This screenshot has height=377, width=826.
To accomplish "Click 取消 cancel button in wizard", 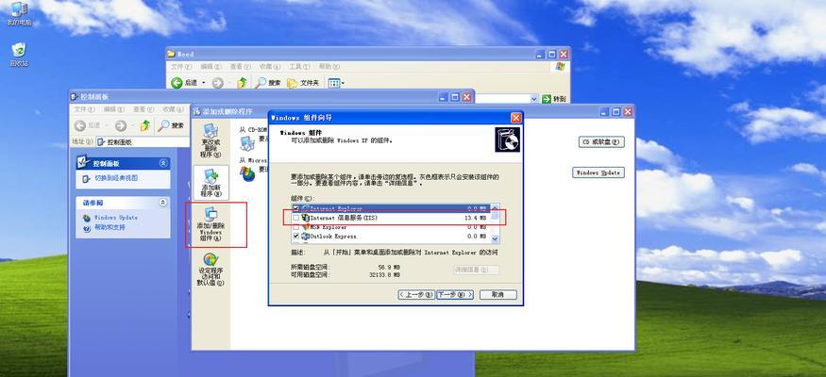I will 497,294.
